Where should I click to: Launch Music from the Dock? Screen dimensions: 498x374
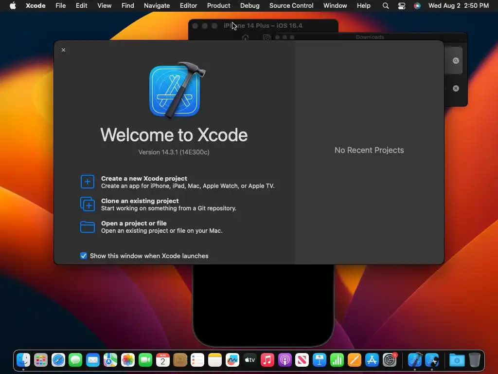click(267, 360)
